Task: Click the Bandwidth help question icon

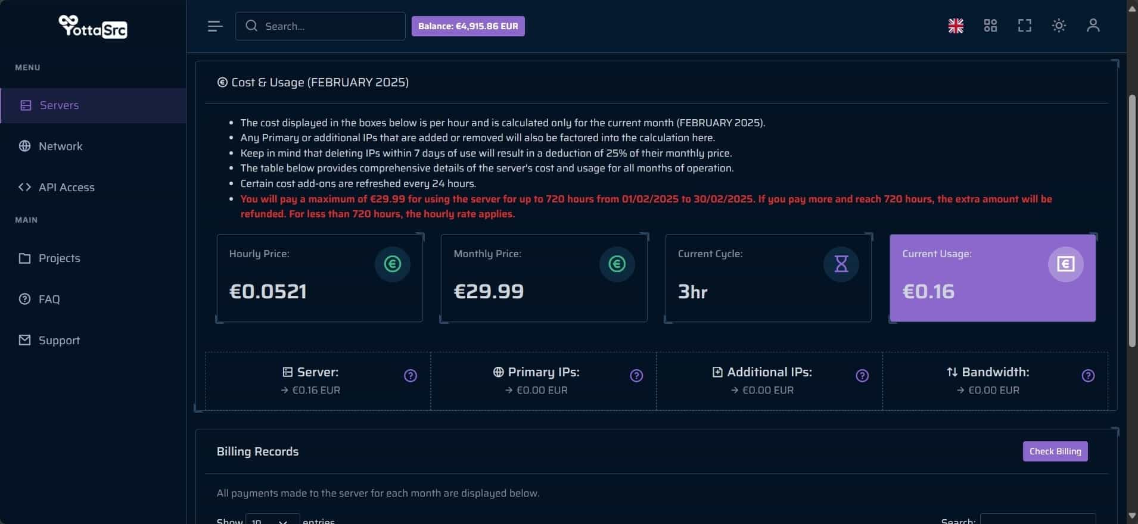Action: coord(1088,376)
